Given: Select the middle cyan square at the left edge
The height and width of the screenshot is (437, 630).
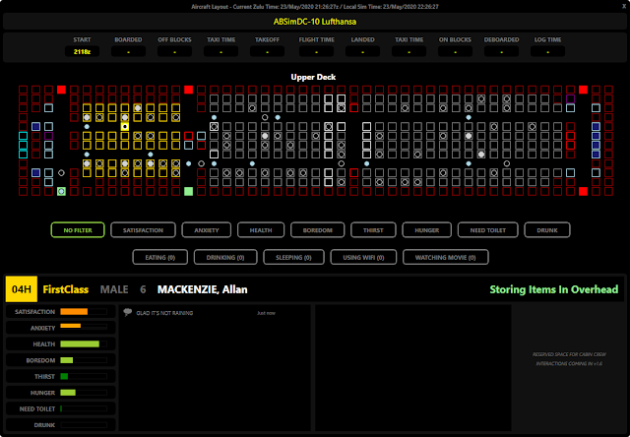Looking at the screenshot, I should tap(24, 145).
